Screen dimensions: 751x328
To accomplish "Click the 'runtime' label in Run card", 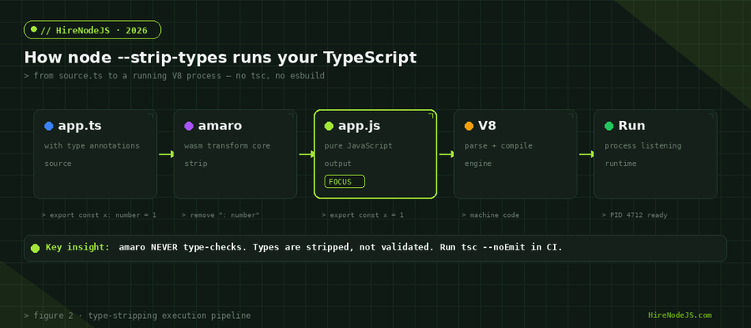I will pos(620,164).
